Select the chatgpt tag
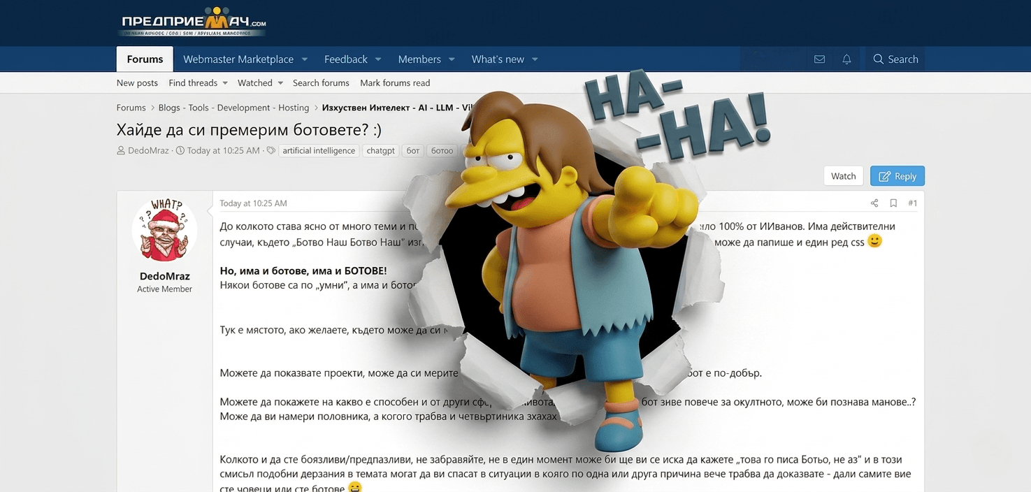1031x492 pixels. 381,150
